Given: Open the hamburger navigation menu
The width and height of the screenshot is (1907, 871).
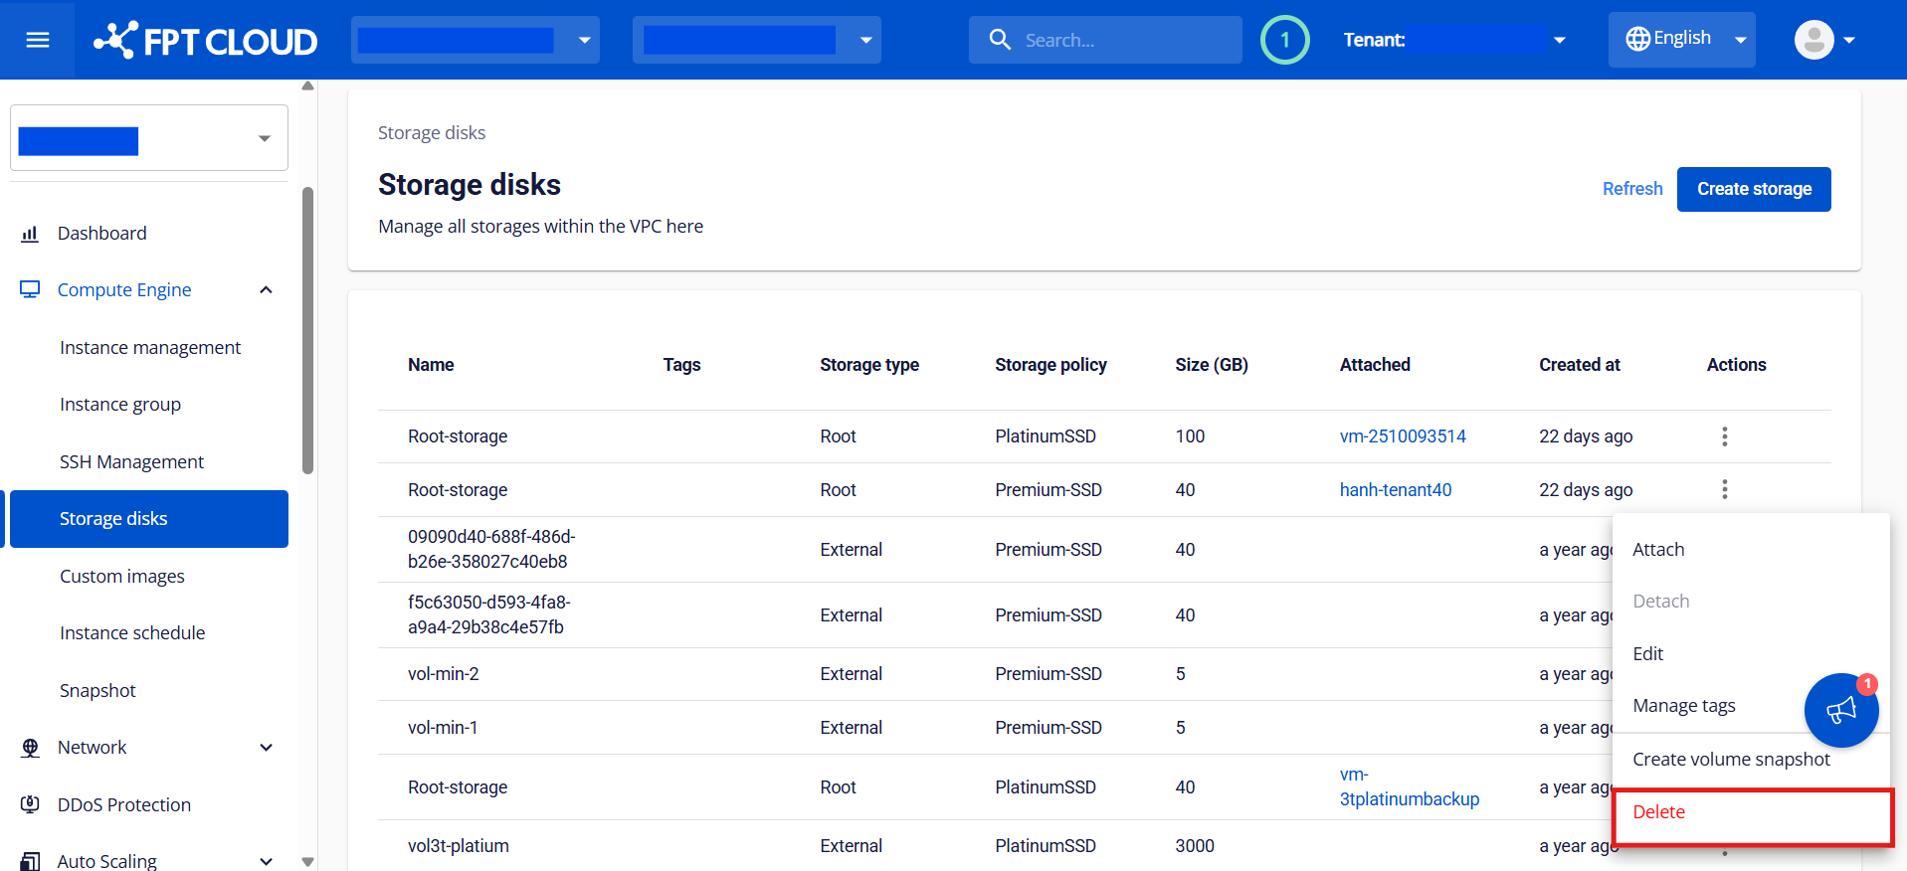Looking at the screenshot, I should (x=38, y=40).
